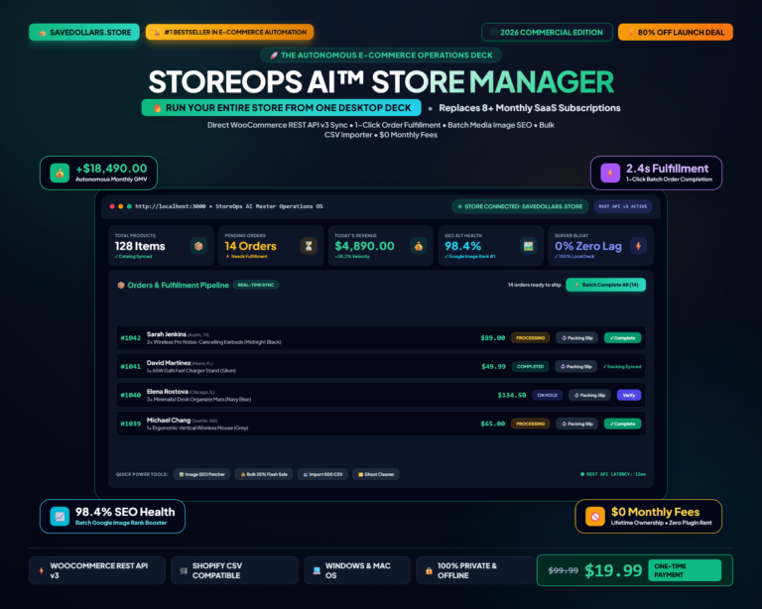Screen dimensions: 762x609
Task: Click Verify on order #1040 Elena Rostova
Action: point(629,396)
